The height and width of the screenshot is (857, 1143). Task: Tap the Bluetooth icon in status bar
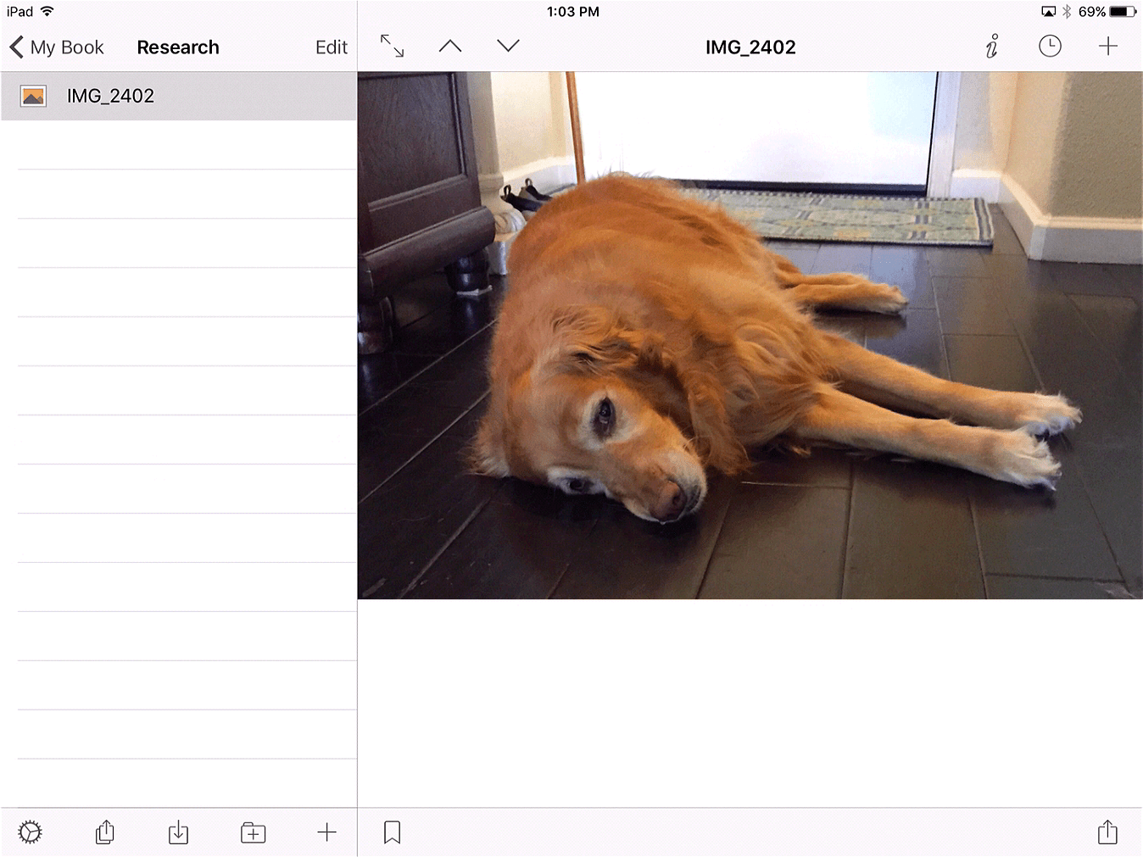click(1067, 12)
